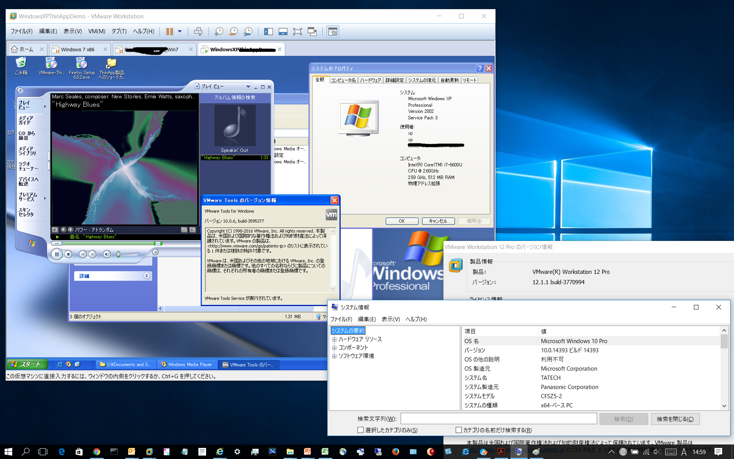Click the System Information list scrollbar down arrow

point(724,406)
